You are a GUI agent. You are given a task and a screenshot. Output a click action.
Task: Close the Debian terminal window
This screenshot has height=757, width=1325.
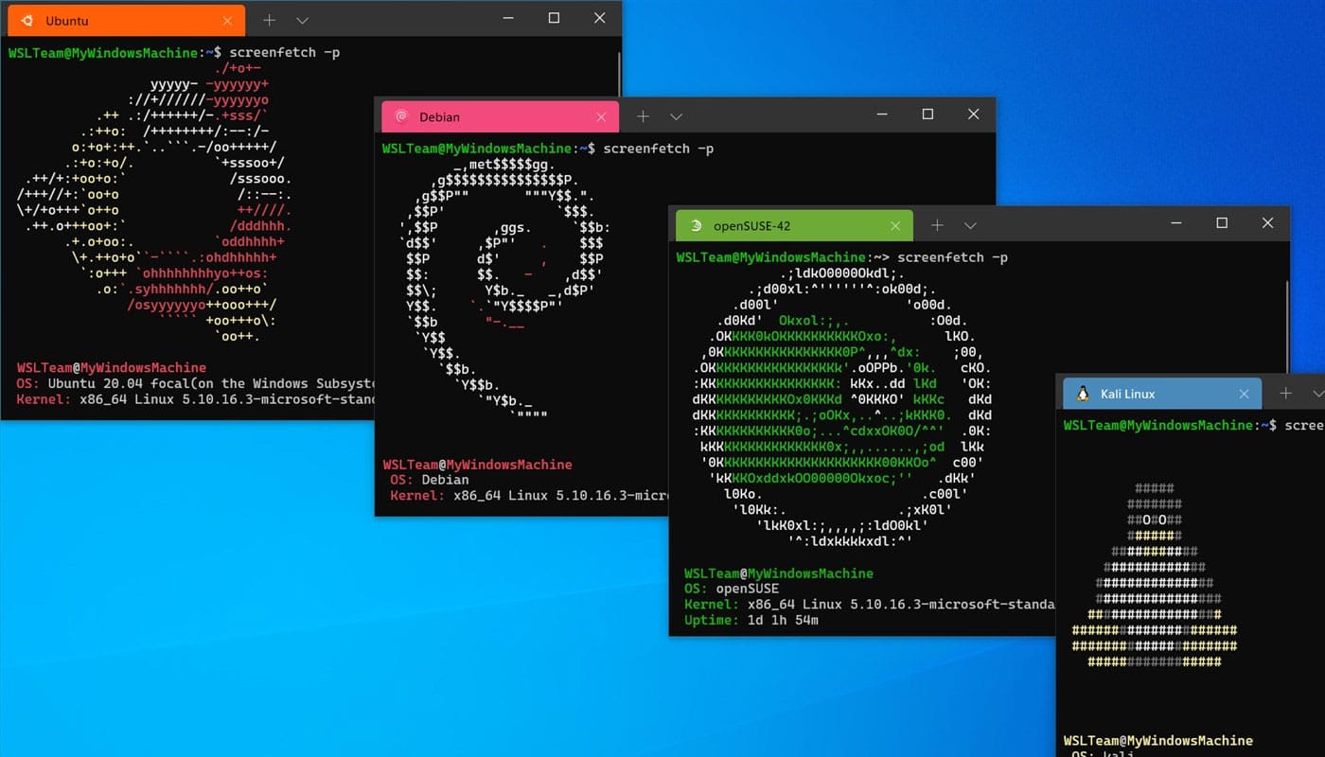point(973,114)
